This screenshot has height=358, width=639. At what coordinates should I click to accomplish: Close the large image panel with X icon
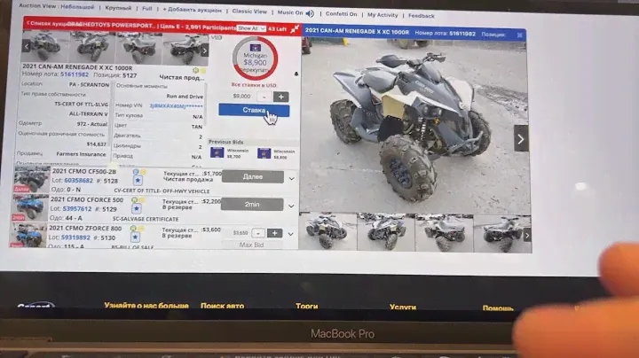(x=520, y=35)
